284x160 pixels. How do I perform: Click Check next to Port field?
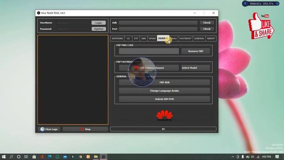point(207,29)
